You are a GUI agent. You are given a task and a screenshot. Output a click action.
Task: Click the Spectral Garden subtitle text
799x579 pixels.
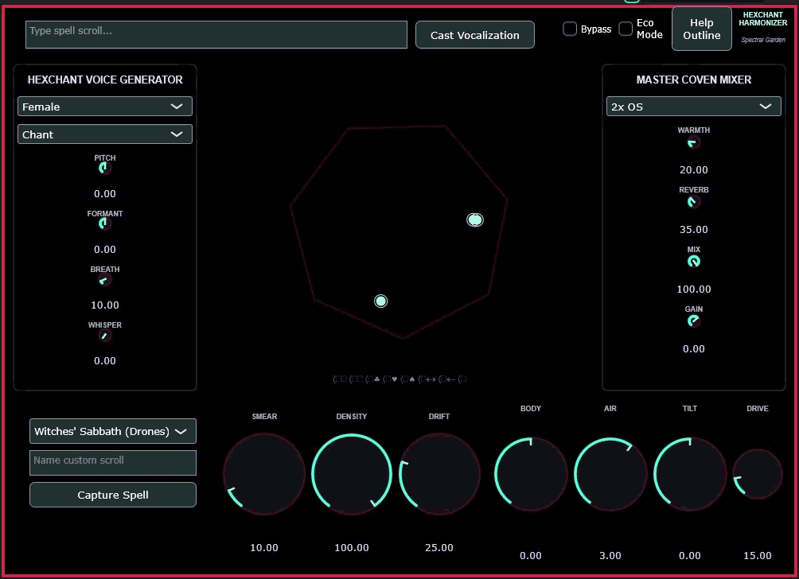(763, 40)
